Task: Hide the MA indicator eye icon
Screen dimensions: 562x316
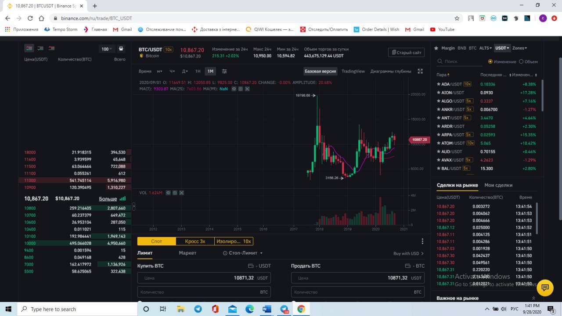Action: tap(234, 89)
